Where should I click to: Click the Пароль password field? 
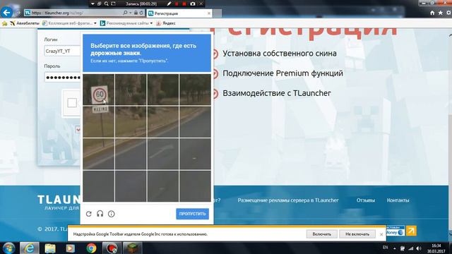(x=62, y=77)
